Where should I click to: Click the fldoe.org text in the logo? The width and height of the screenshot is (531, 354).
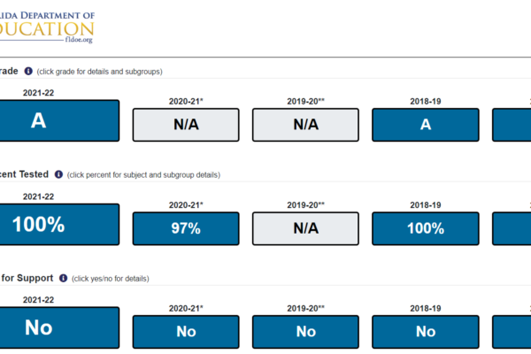(79, 40)
